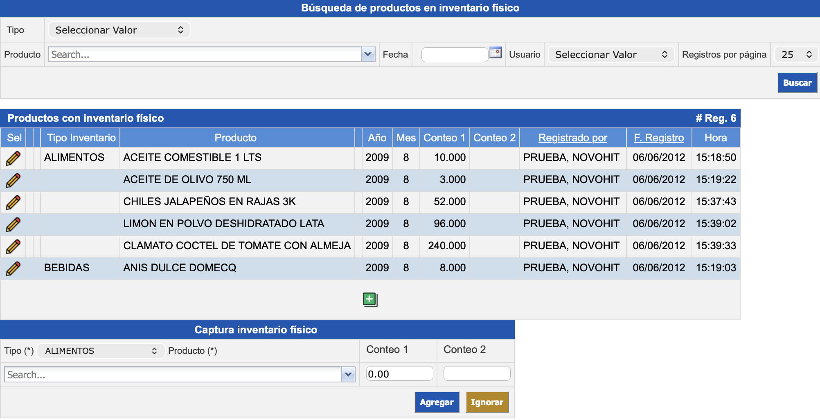Open the capture Tipo ALIMENTOS dropdown
This screenshot has height=420, width=820.
tap(101, 351)
